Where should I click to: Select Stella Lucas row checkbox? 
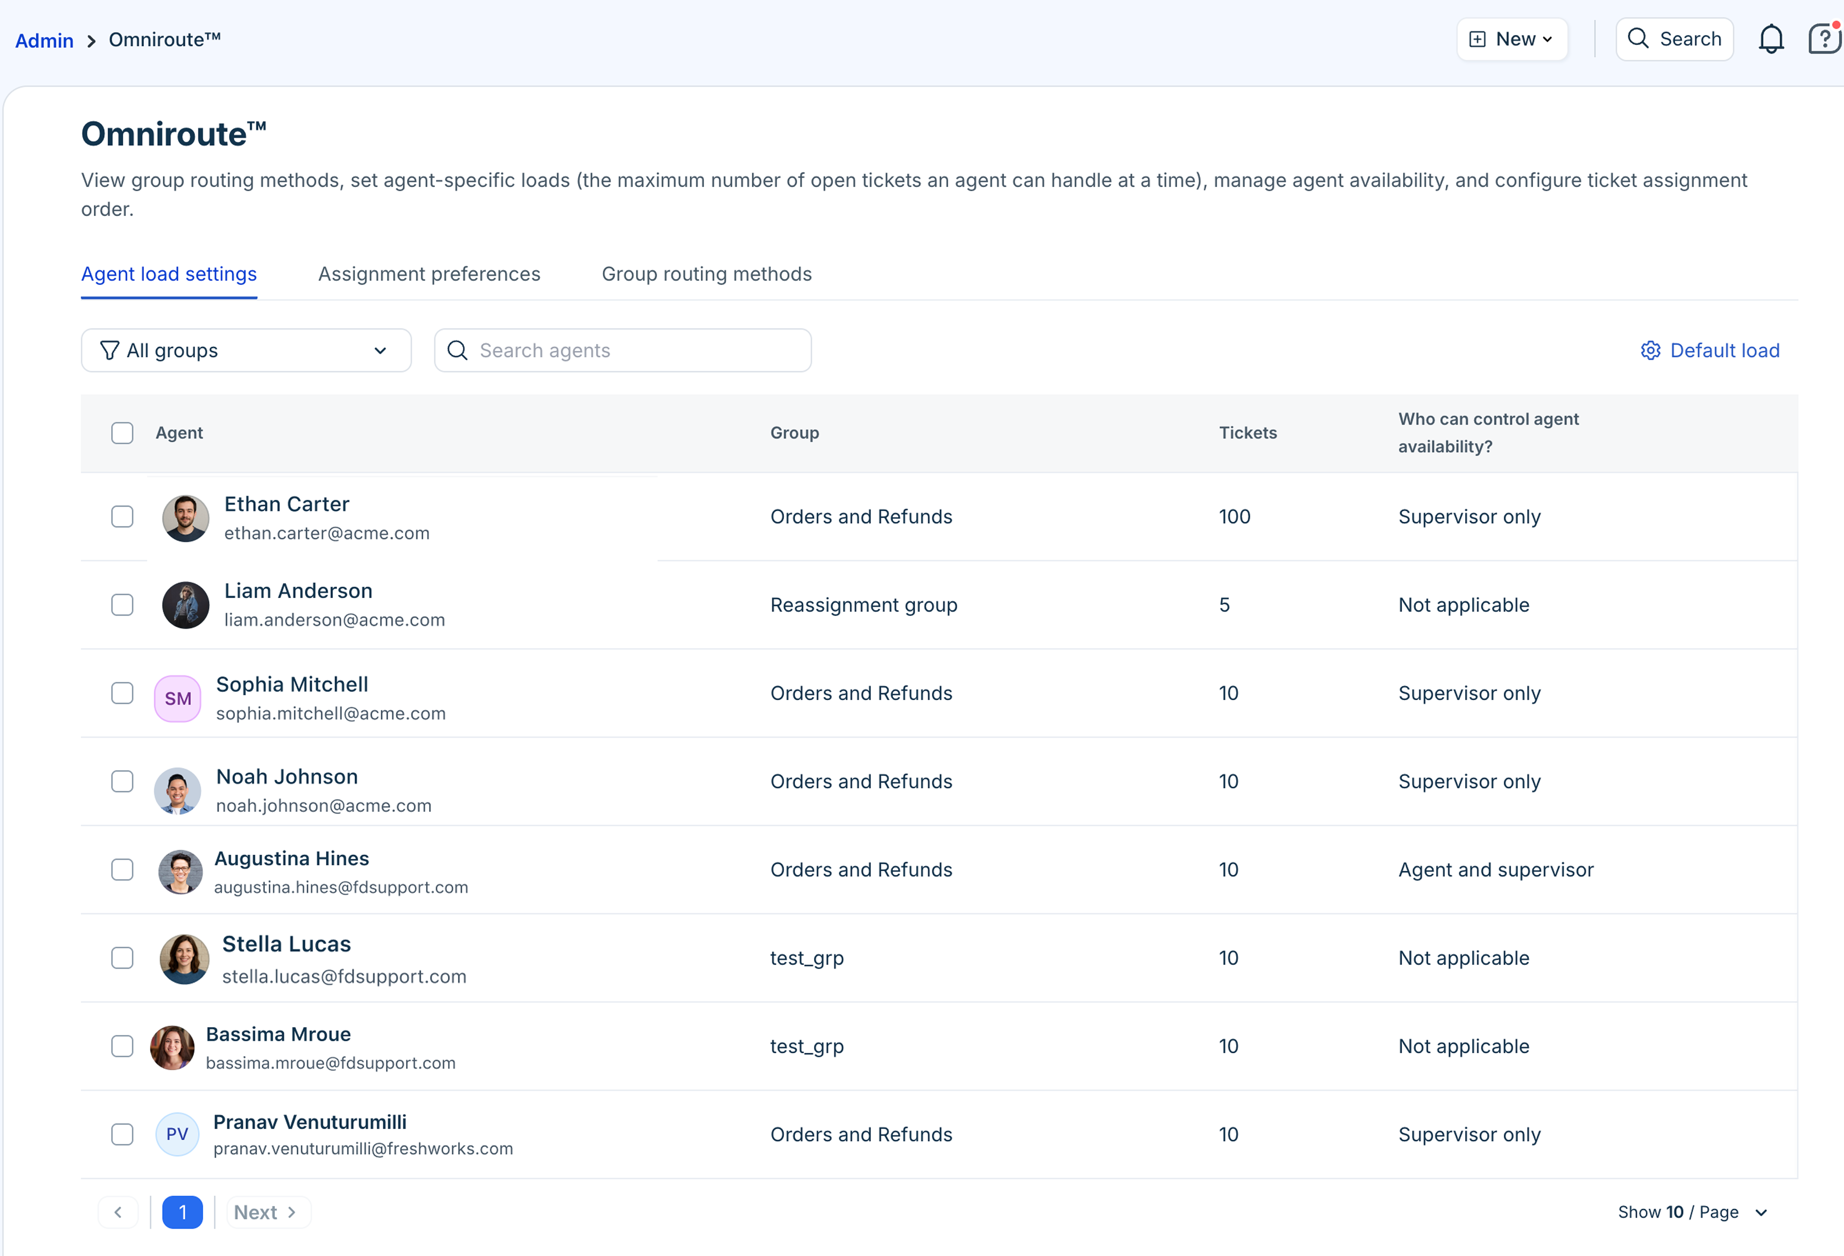122,958
